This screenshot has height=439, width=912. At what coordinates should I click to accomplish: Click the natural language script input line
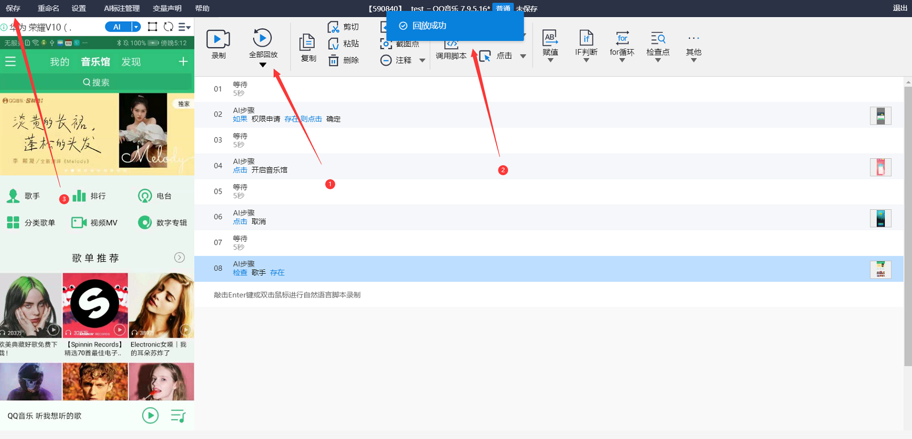(549, 295)
